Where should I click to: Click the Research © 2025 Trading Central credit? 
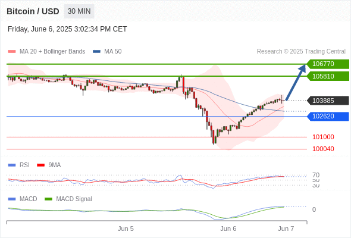[x=301, y=52]
